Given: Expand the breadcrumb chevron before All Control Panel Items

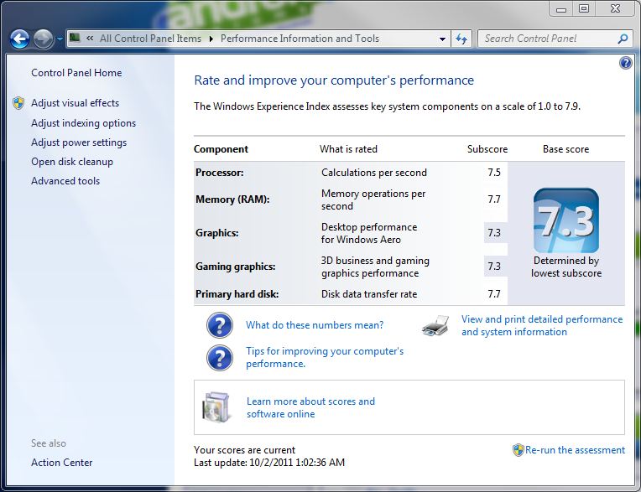Looking at the screenshot, I should (88, 39).
